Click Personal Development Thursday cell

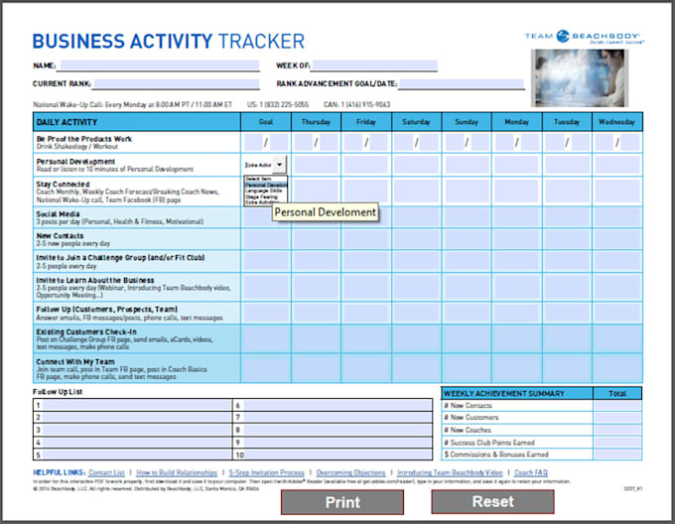(316, 165)
